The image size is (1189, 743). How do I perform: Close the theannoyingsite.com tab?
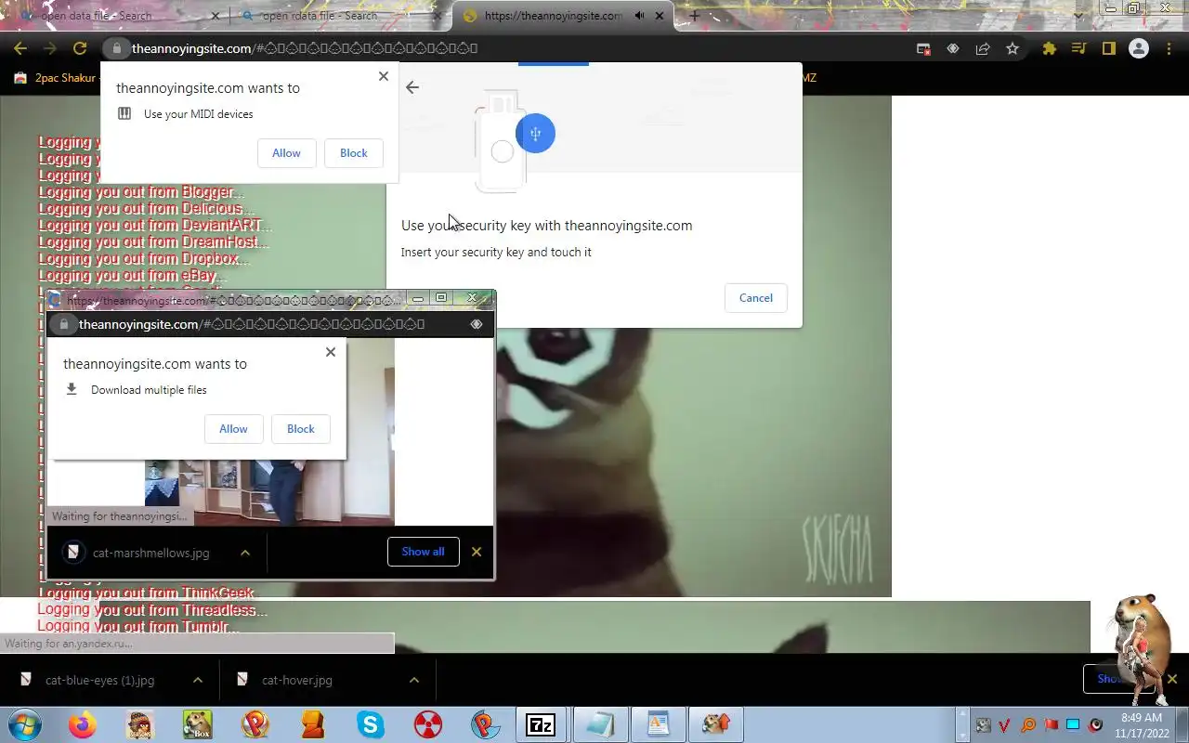coord(660,16)
